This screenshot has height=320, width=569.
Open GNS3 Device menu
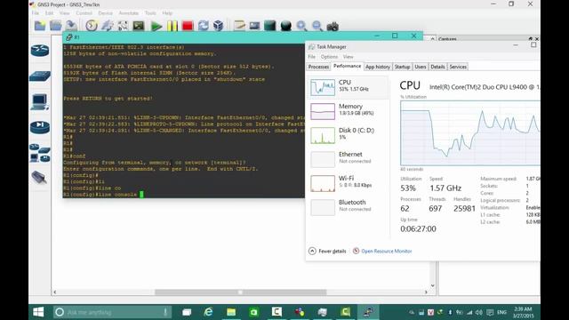(x=105, y=13)
